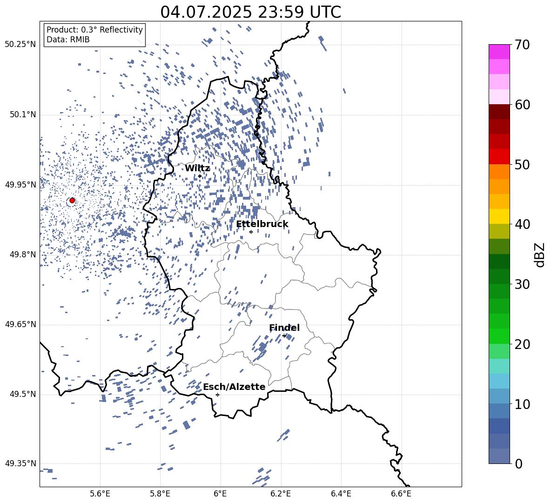Click the Ettelbruck city label
551x503 pixels.
click(x=262, y=224)
